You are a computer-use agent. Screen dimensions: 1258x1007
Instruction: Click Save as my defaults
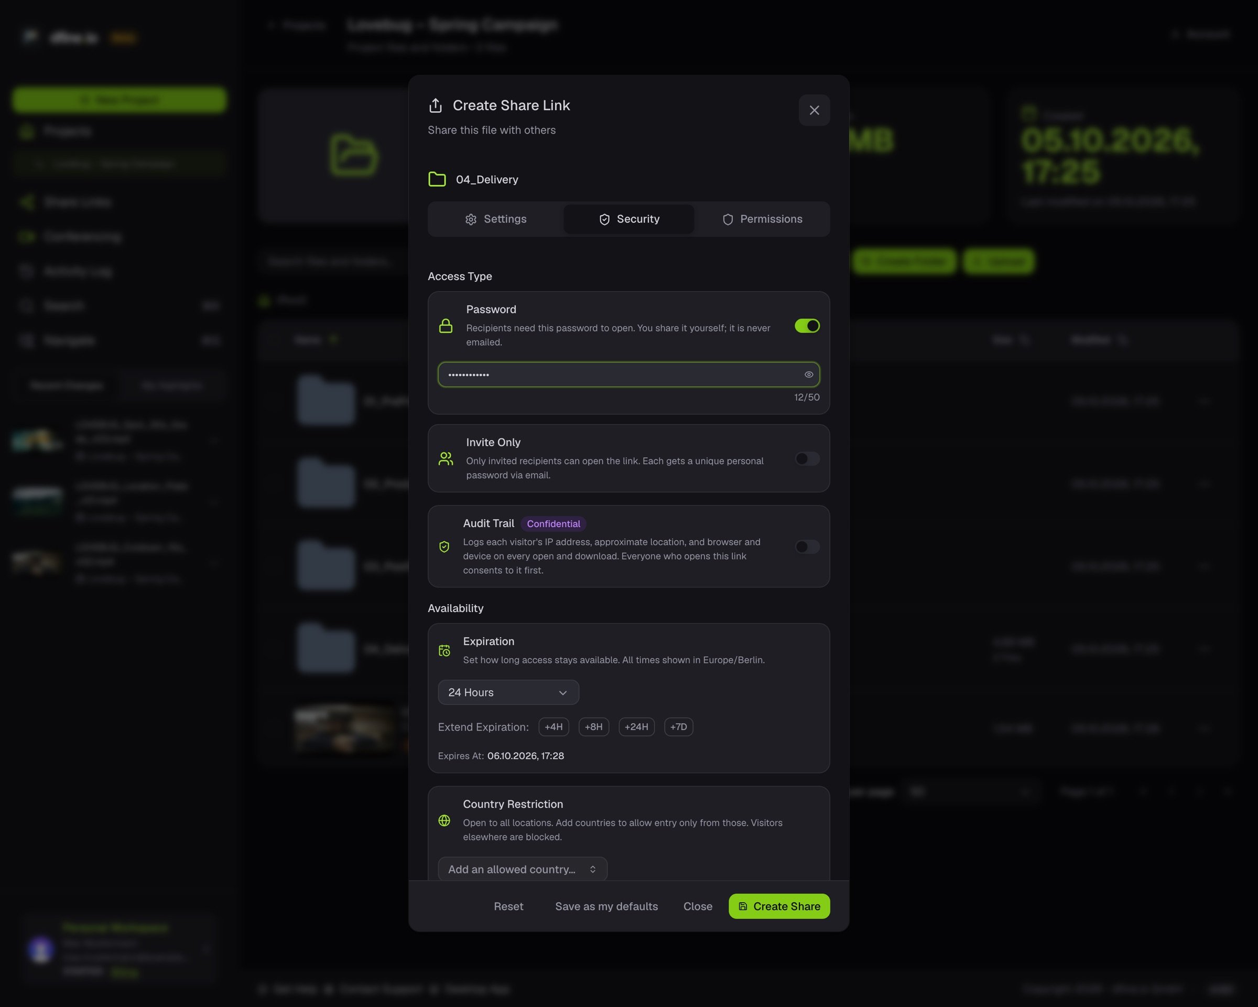(x=606, y=906)
